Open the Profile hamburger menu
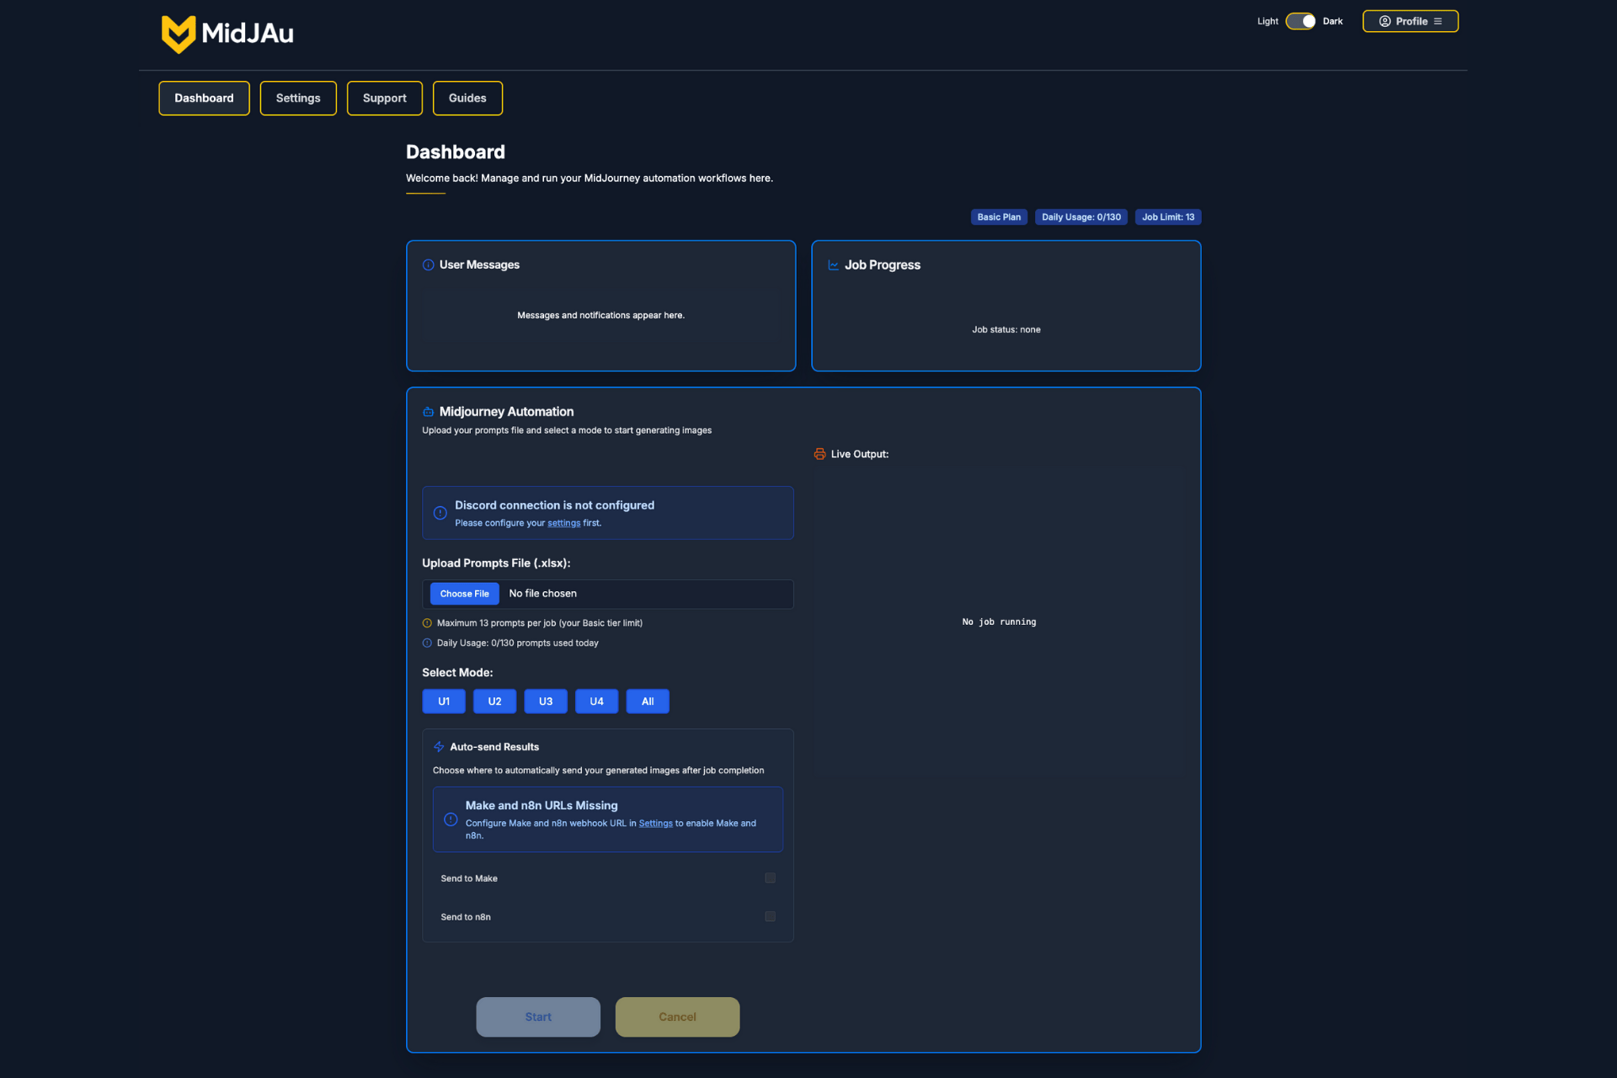Image resolution: width=1617 pixels, height=1078 pixels. 1438,21
